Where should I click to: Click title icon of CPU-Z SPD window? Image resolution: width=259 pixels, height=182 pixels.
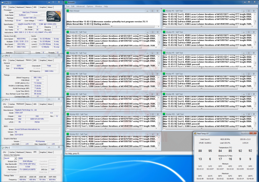pos(3,148)
